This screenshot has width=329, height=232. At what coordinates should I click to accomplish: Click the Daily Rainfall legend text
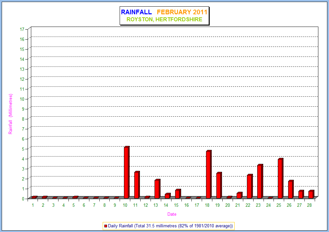tap(170, 226)
